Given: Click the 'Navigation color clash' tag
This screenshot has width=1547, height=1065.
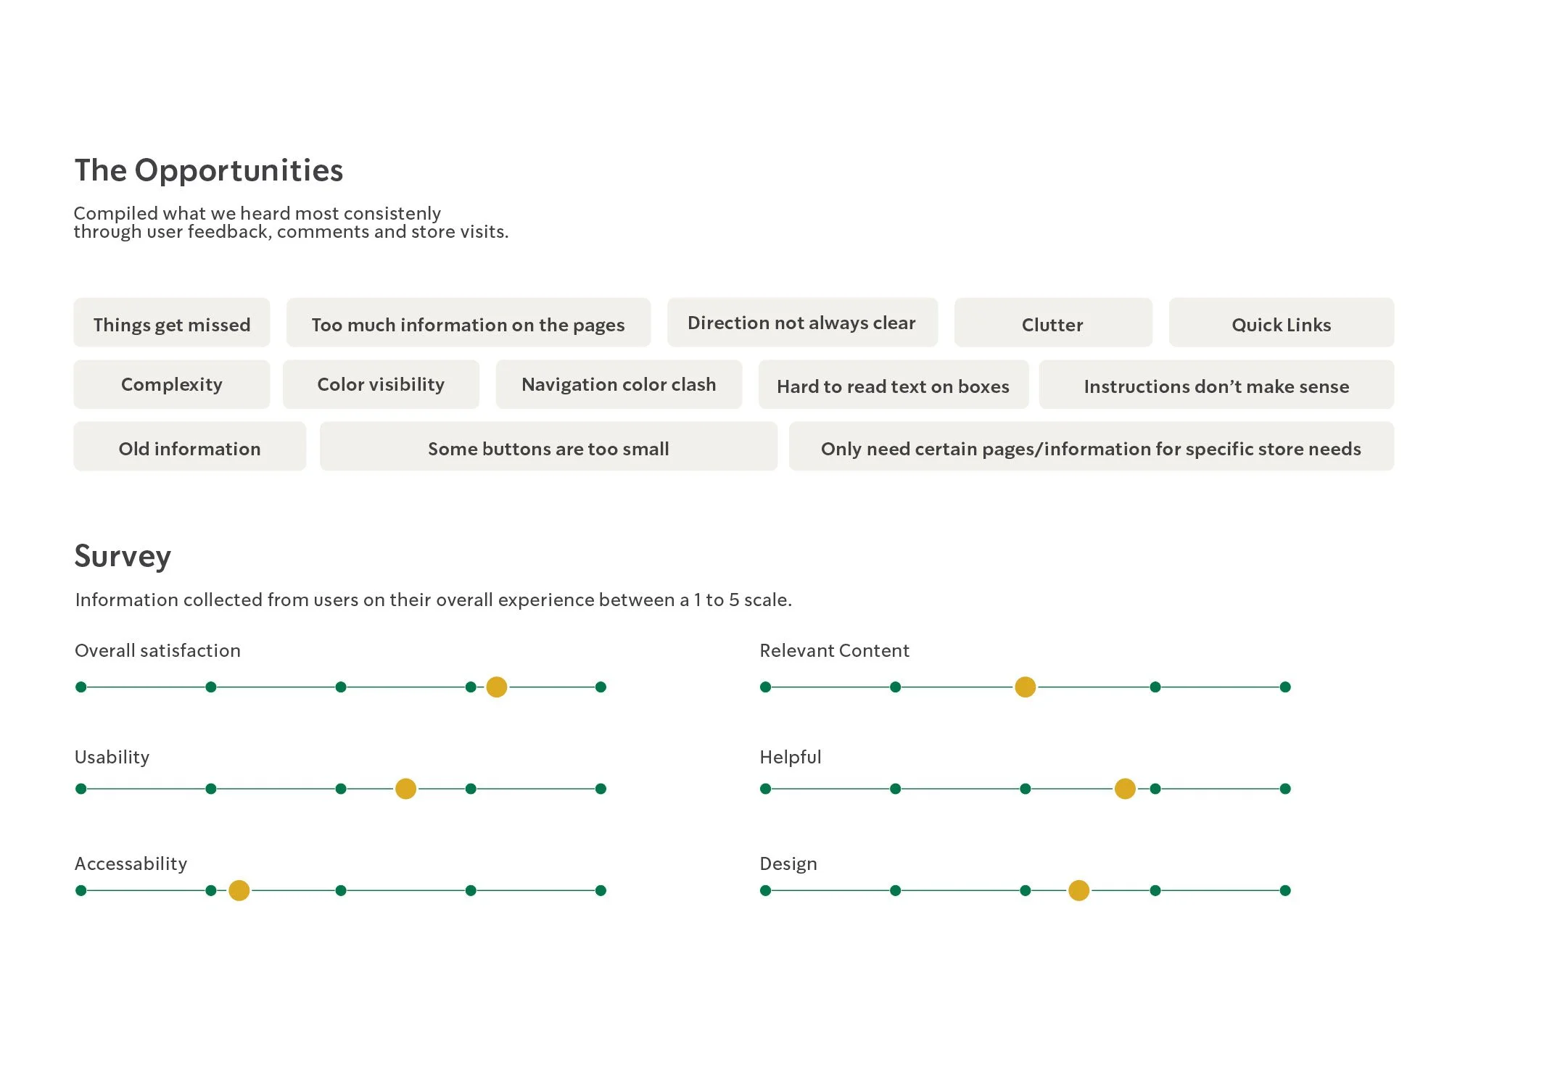Looking at the screenshot, I should [x=619, y=385].
